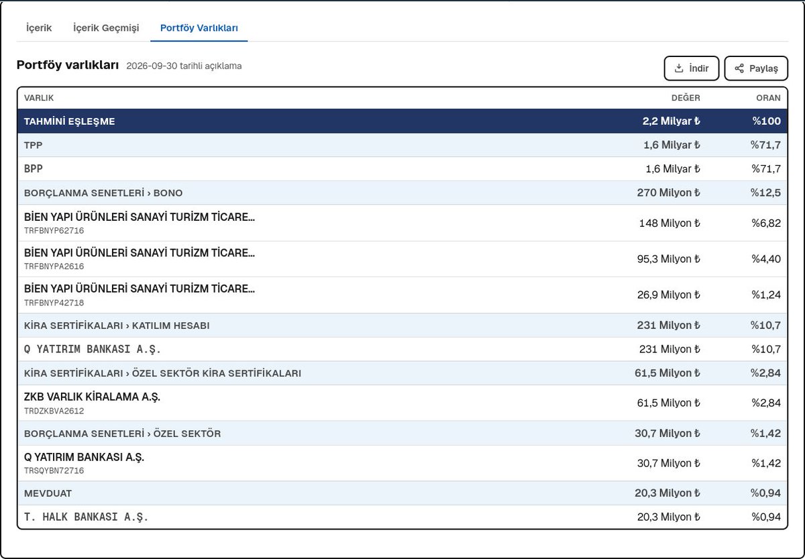Click the %100 total ratio
The image size is (805, 559).
[767, 121]
